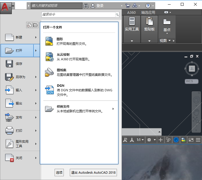Open Sheet Set (图纸集) data file
This screenshot has width=202, height=180.
(79, 72)
